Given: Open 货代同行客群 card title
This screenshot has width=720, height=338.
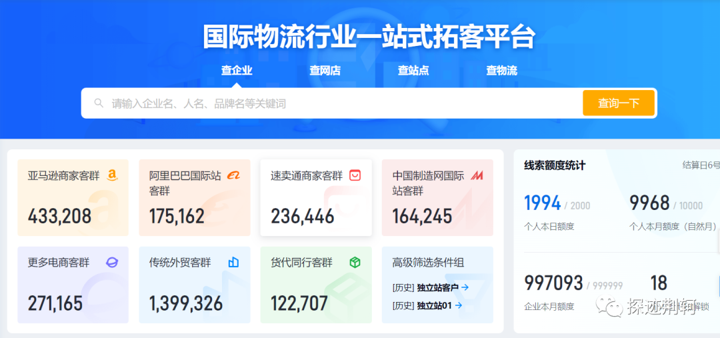Looking at the screenshot, I should click(x=302, y=263).
